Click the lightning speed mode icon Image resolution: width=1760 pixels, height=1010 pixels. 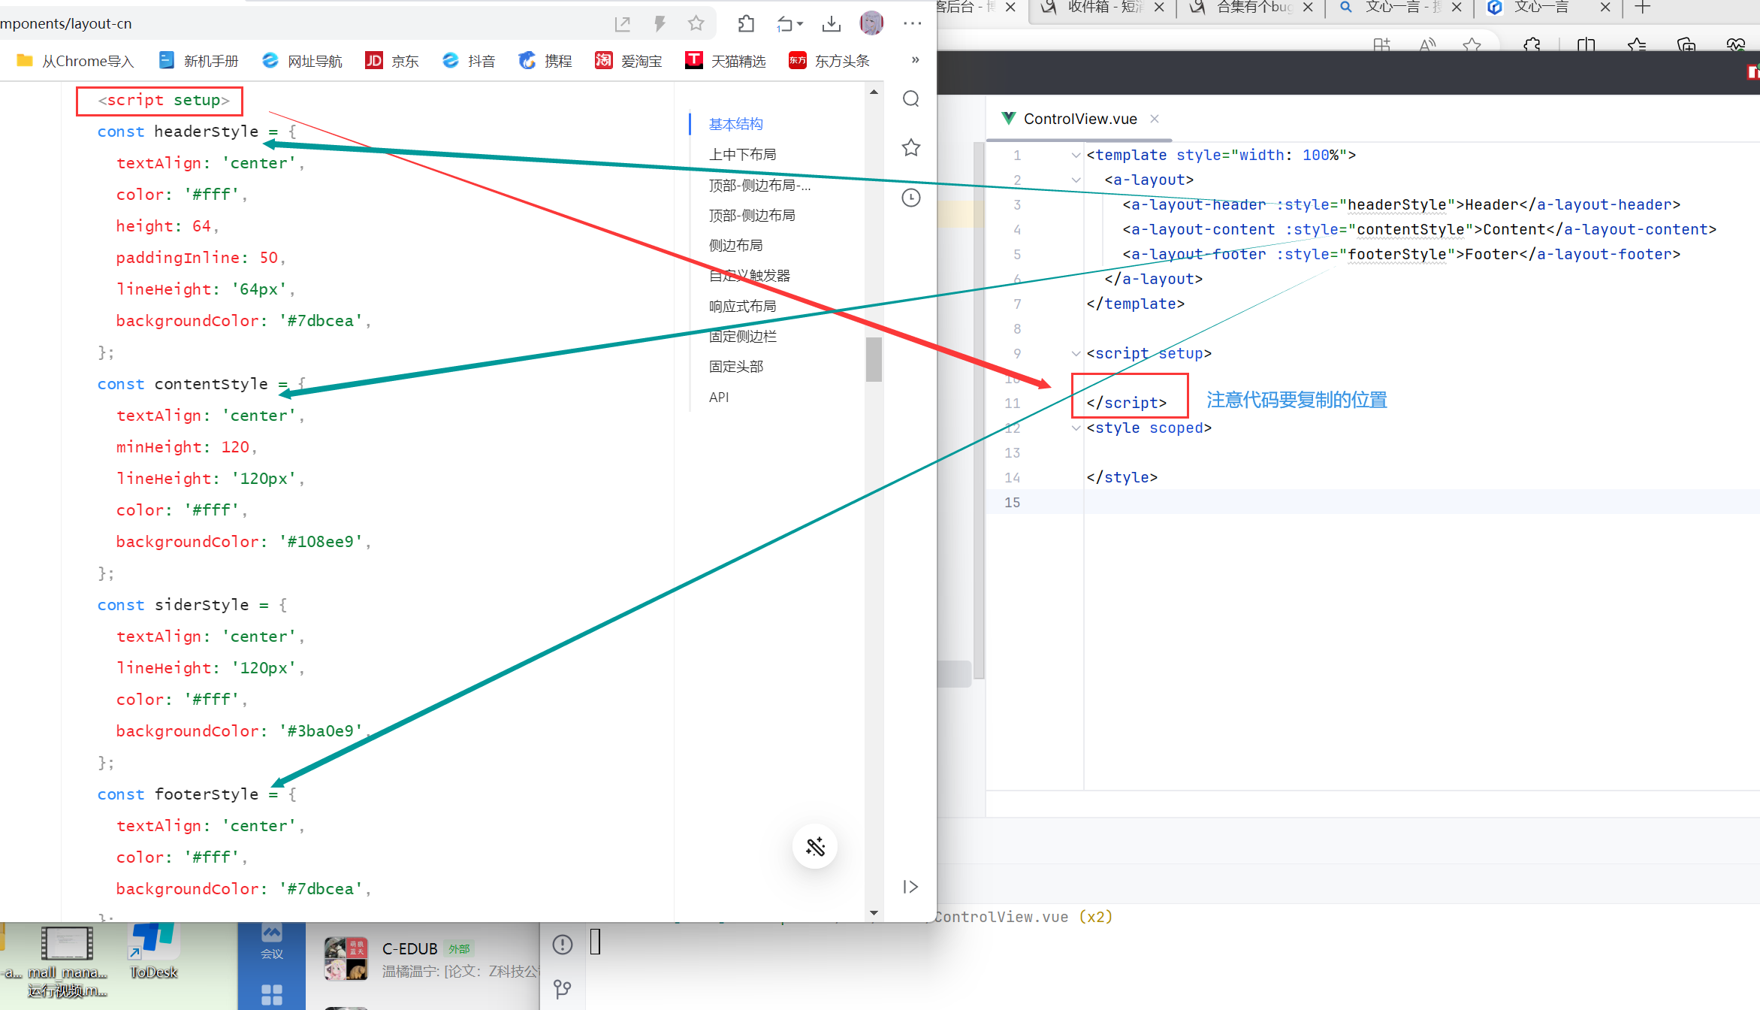coord(660,24)
